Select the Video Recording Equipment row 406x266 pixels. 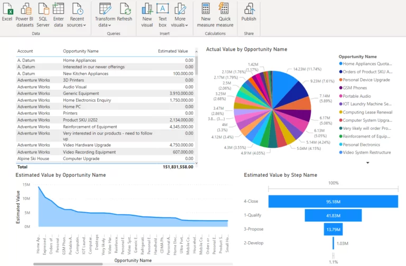pyautogui.click(x=105, y=152)
